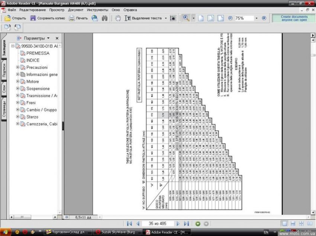The width and height of the screenshot is (316, 236).
Task: Expand the Freni bookmark branch
Action: click(18, 103)
